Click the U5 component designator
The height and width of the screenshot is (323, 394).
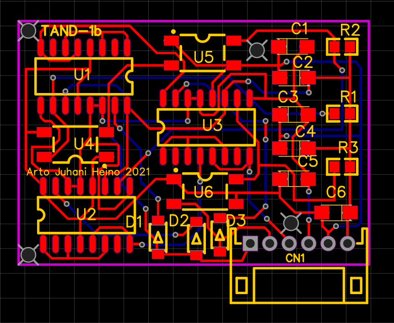pyautogui.click(x=204, y=57)
